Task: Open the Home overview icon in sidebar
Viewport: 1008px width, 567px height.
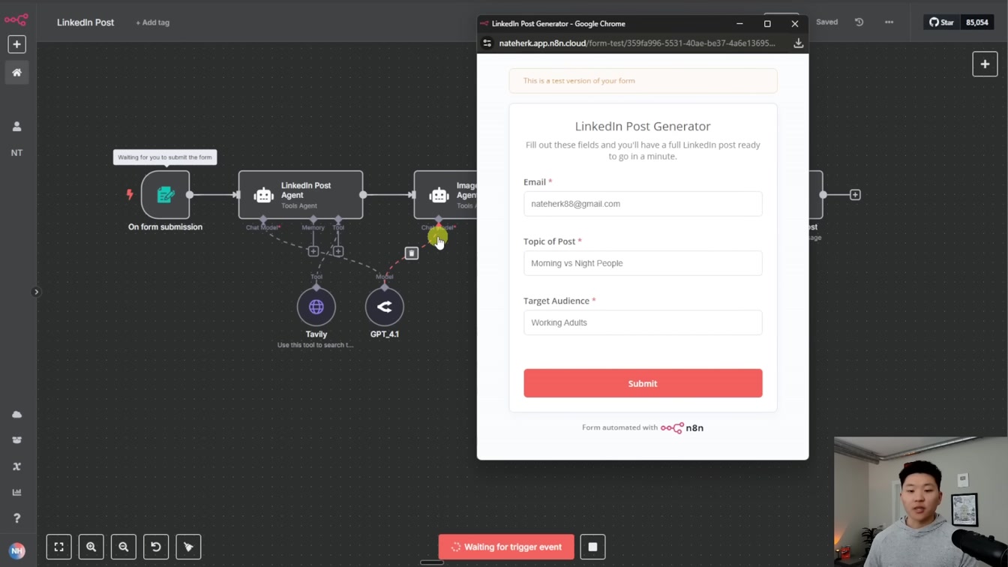Action: click(x=16, y=73)
